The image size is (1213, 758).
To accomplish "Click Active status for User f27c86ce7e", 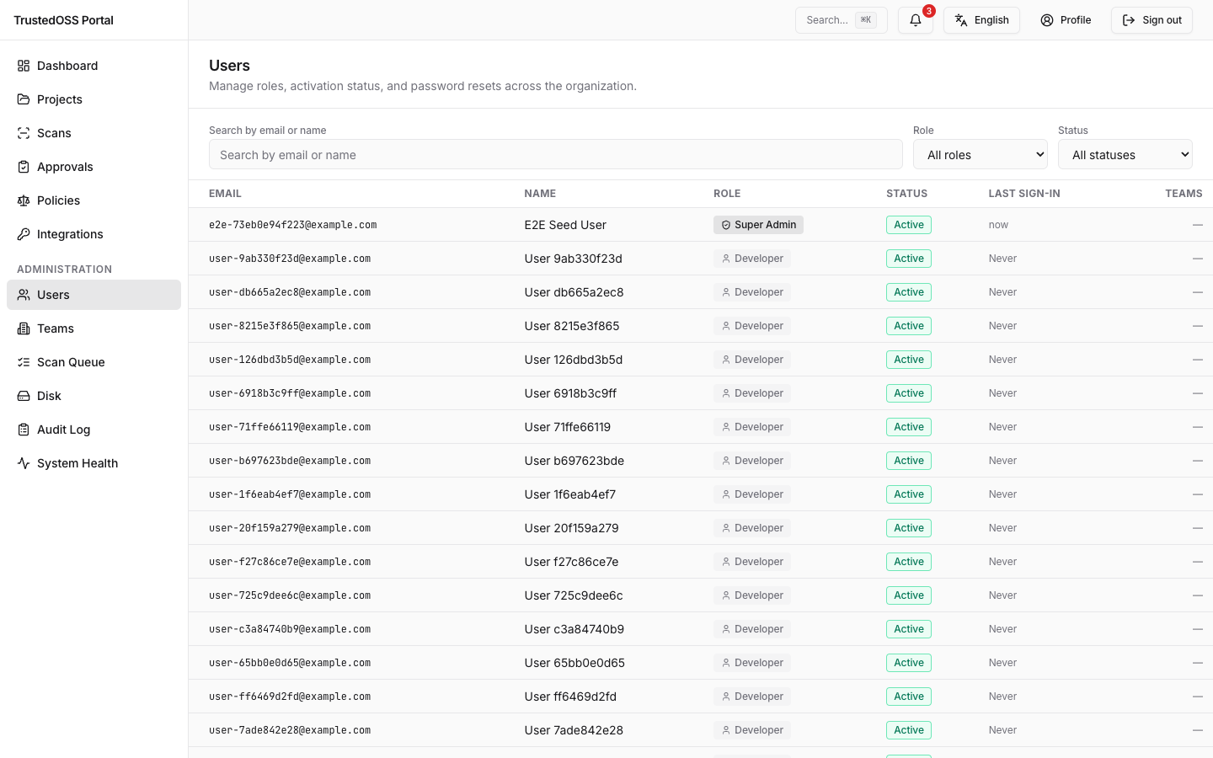I will coord(909,562).
